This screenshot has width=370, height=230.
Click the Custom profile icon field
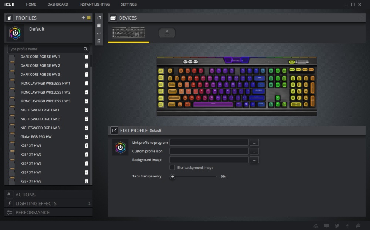209,151
